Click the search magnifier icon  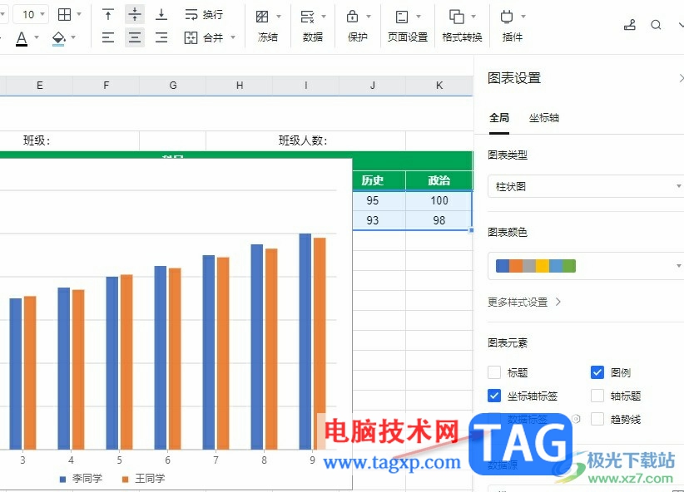(656, 25)
